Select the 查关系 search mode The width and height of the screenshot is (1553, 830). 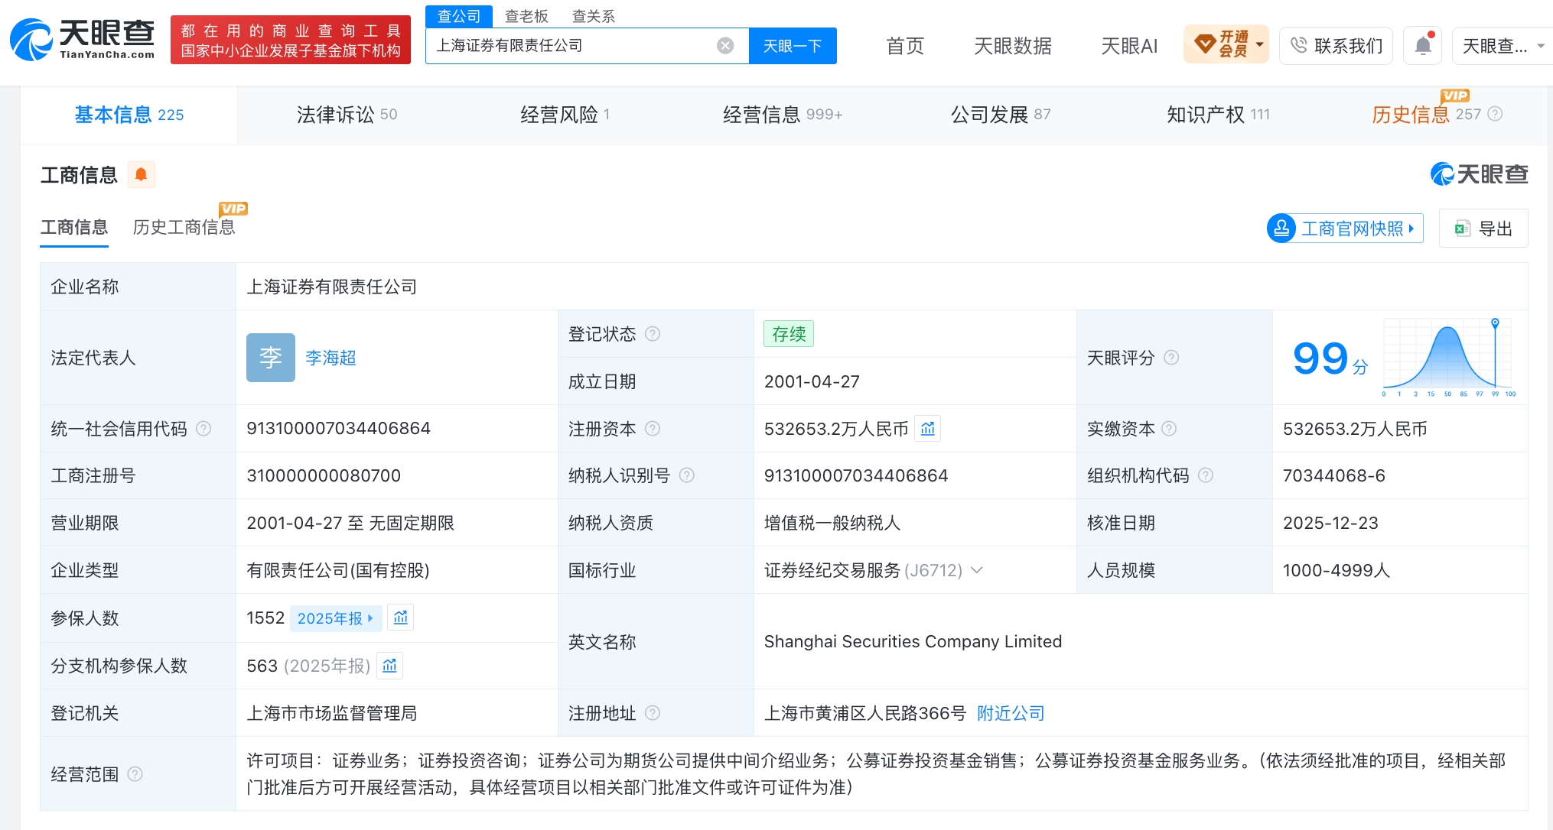[594, 16]
